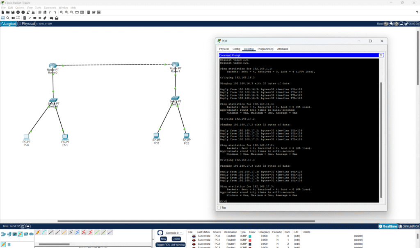Choose the Delete tool icon
420x248 pixels.
13,18
